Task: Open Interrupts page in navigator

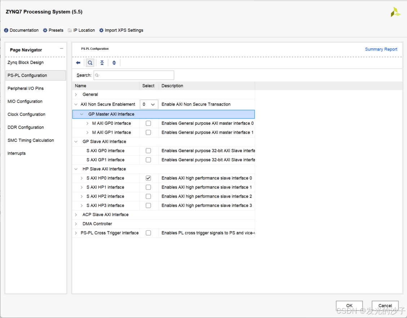Action: tap(36, 153)
